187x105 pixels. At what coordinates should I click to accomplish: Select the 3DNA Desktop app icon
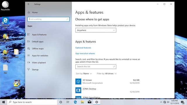(78, 90)
